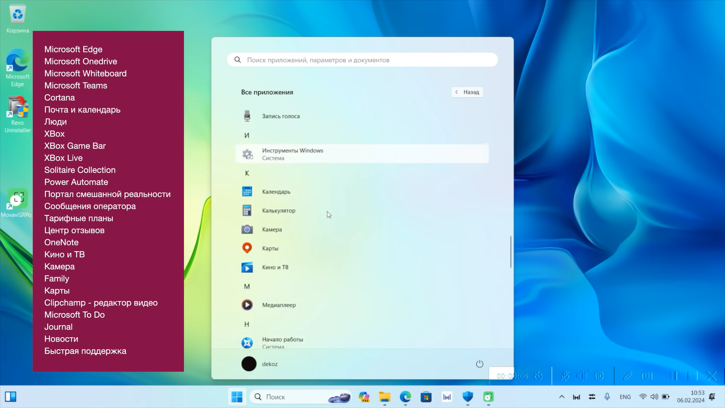Open Кино и ТВ app
The height and width of the screenshot is (408, 725).
tap(275, 267)
